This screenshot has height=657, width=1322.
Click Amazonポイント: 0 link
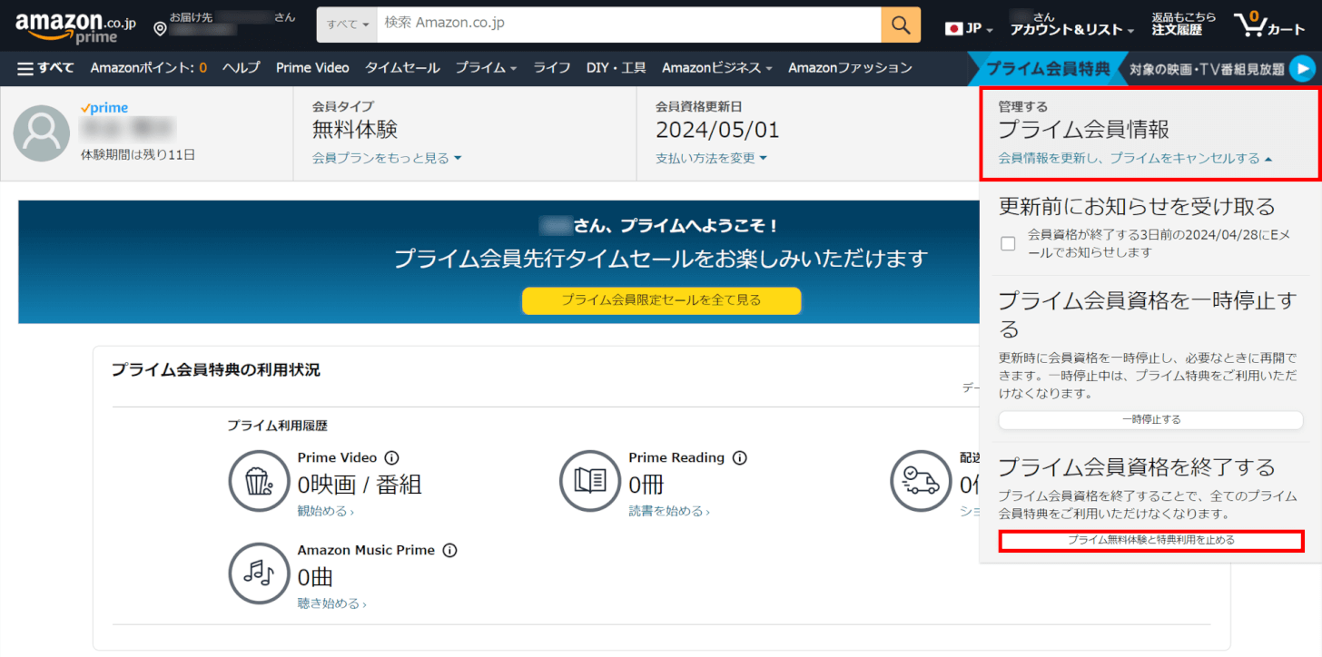[149, 68]
